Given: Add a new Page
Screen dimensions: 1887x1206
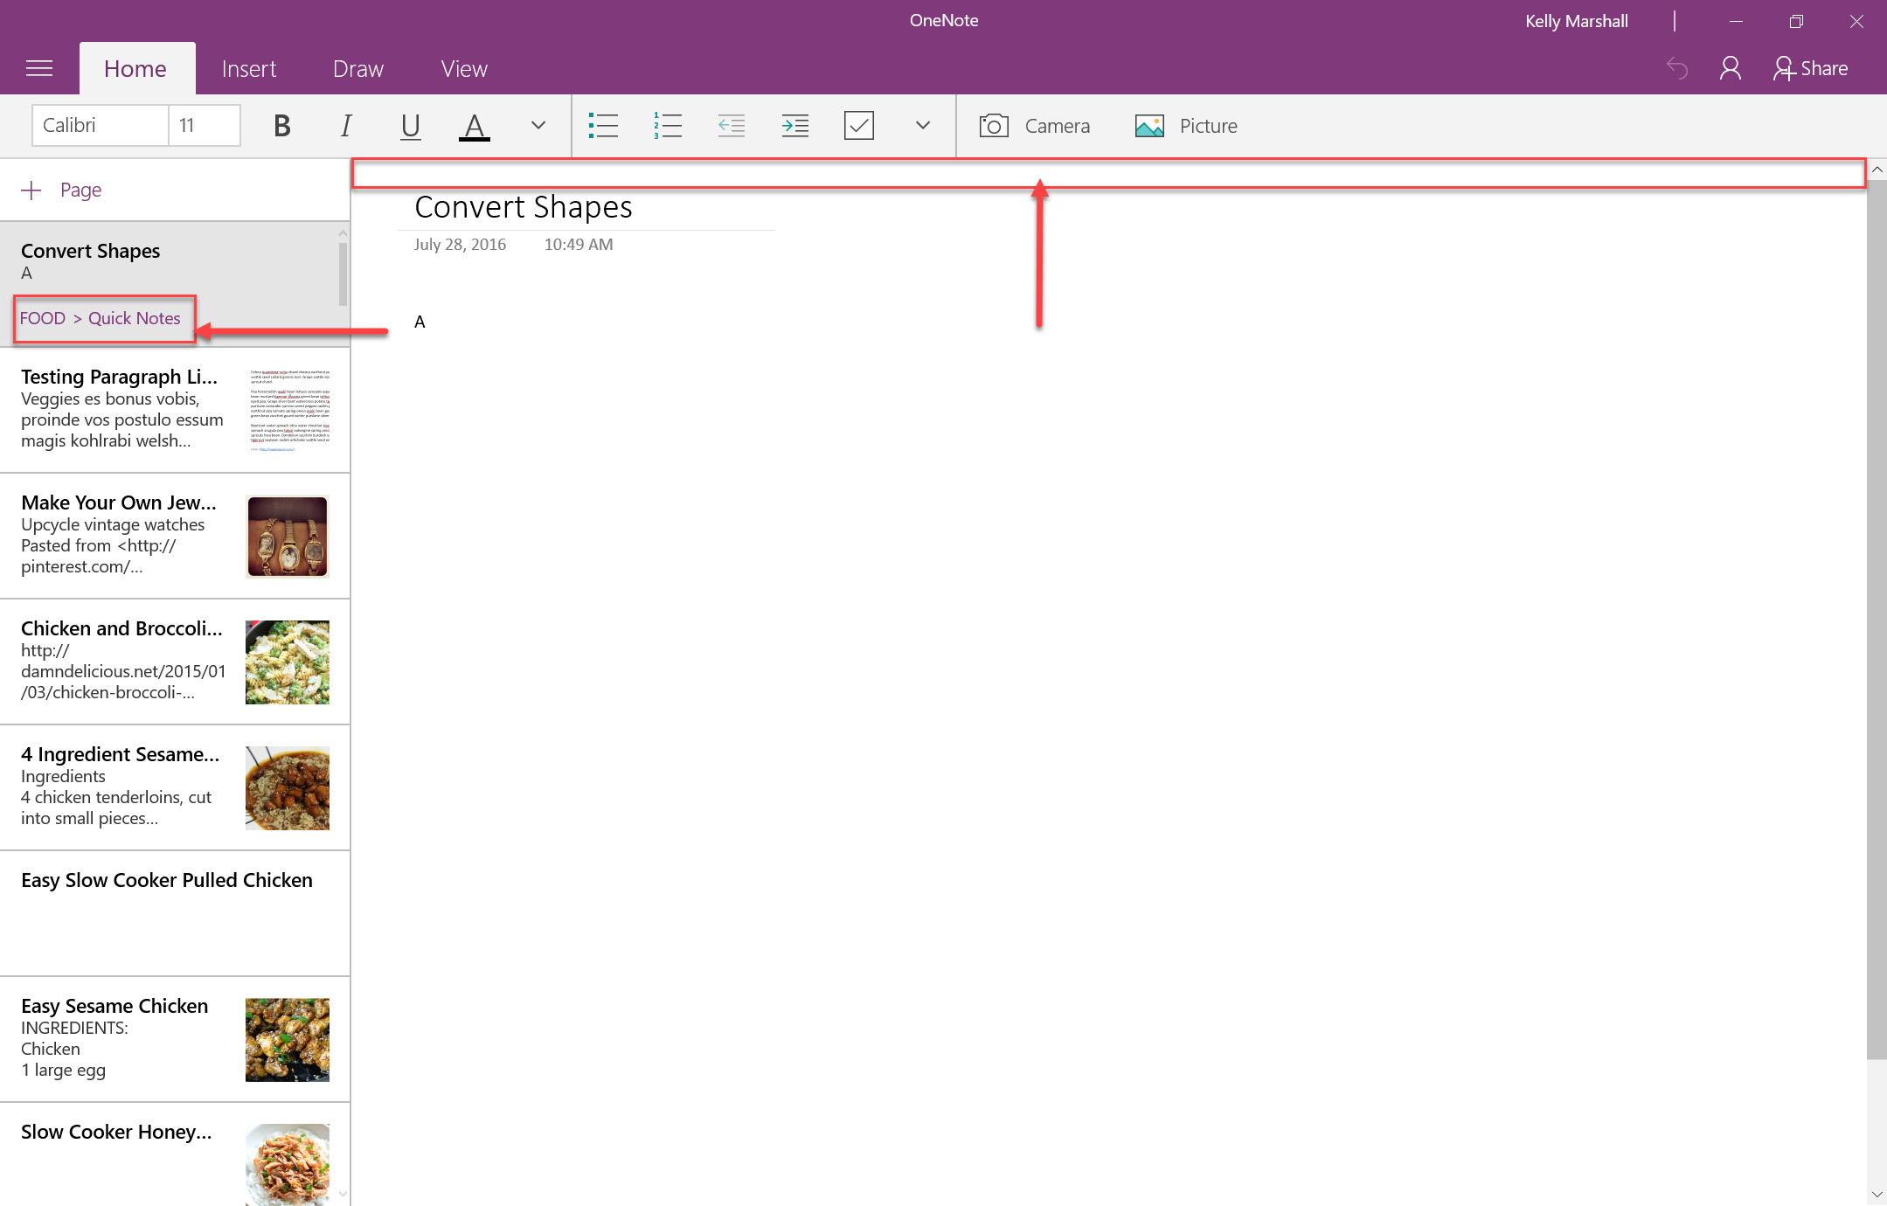Looking at the screenshot, I should click(x=61, y=190).
